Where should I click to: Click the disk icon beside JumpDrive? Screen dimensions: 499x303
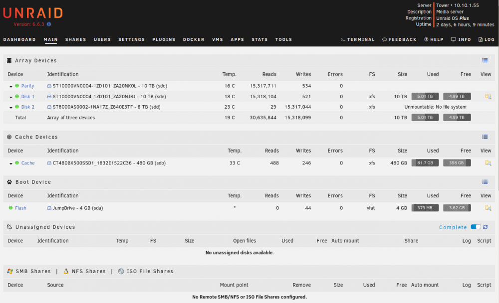pos(49,208)
